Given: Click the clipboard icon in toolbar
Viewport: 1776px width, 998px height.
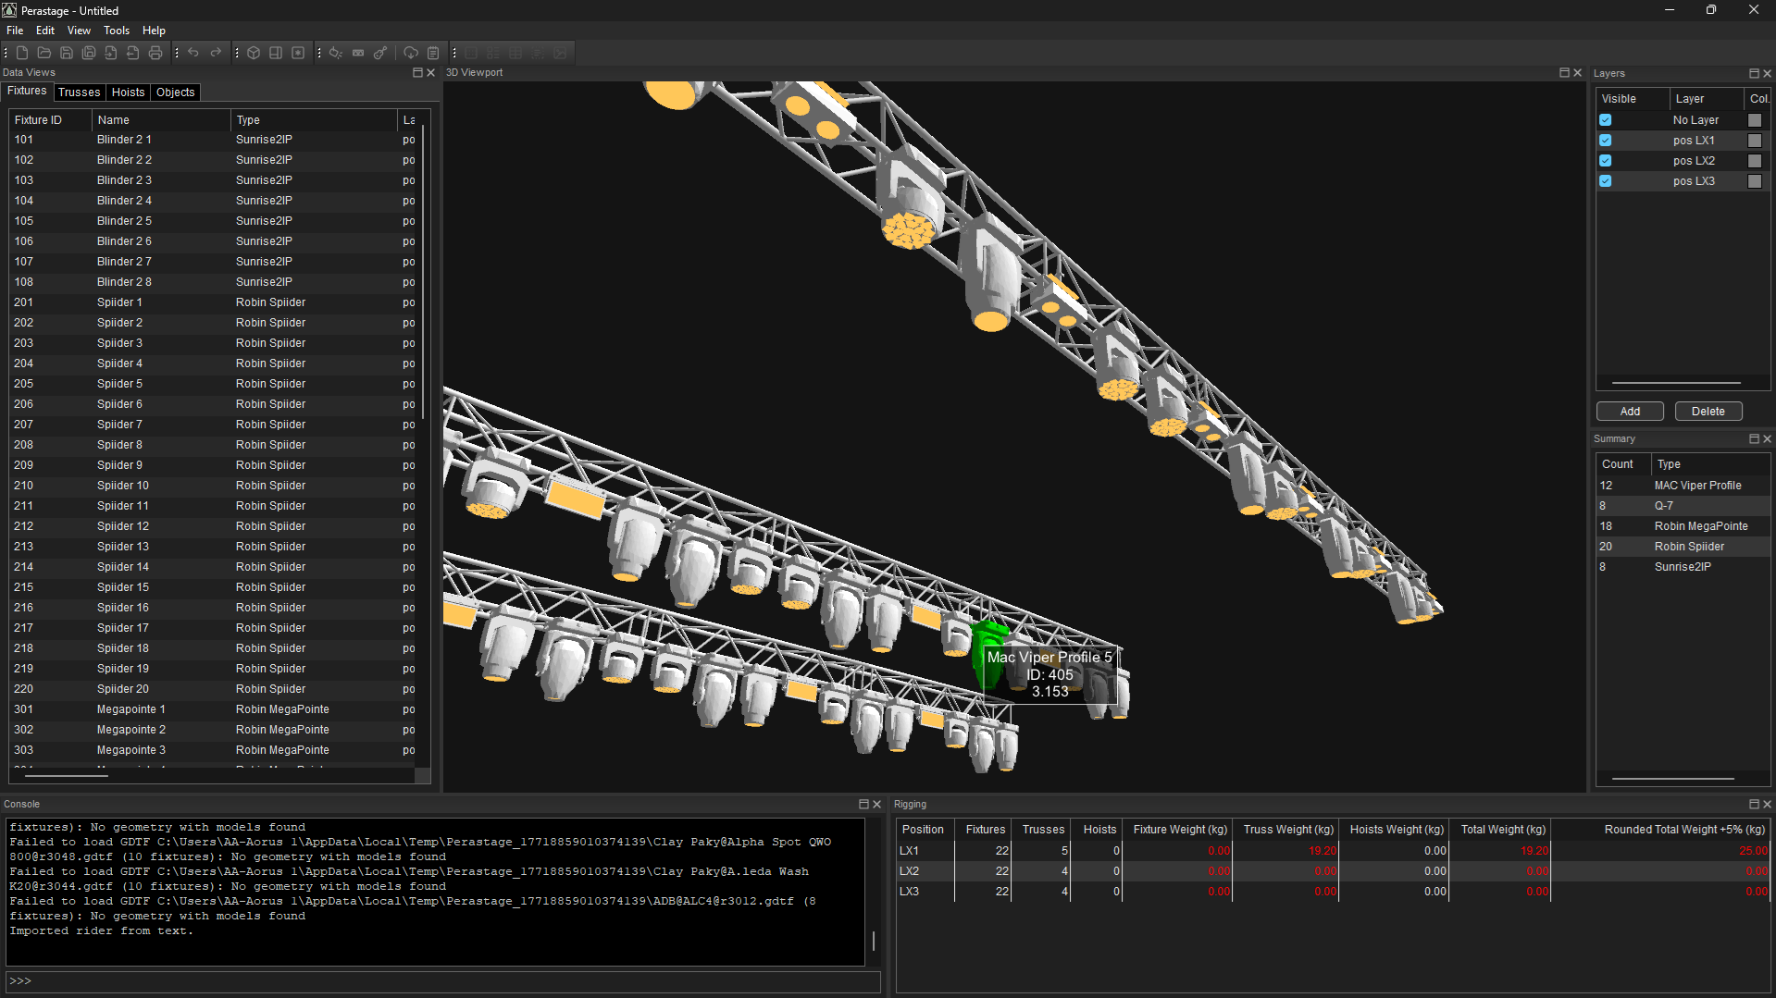Looking at the screenshot, I should (433, 53).
